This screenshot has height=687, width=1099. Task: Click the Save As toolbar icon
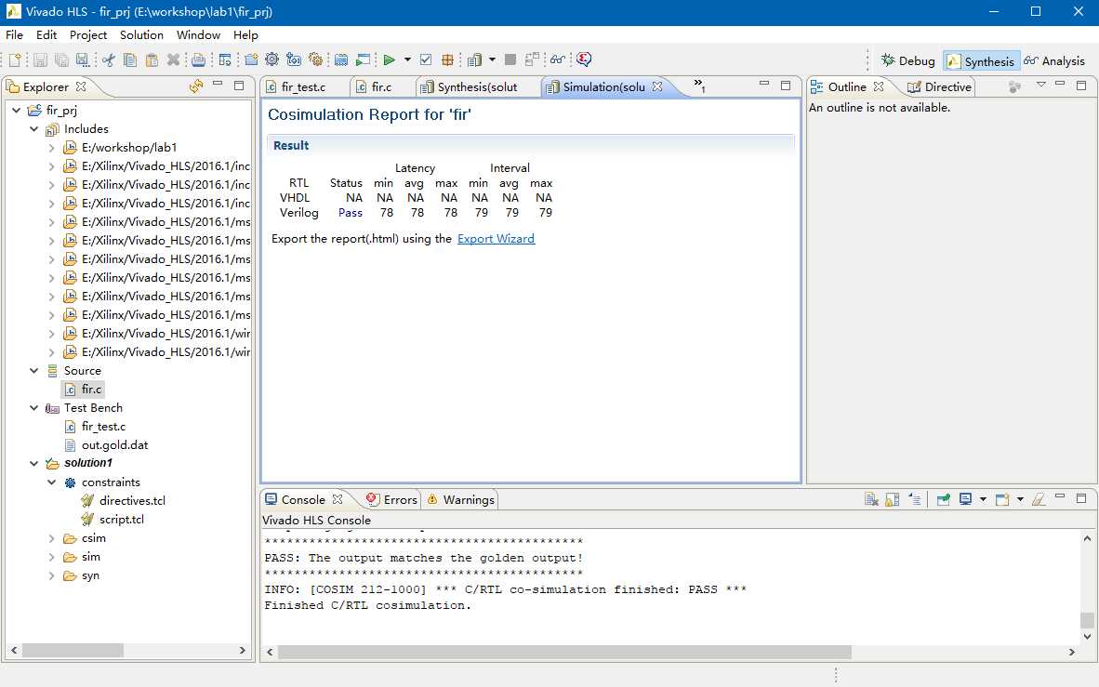point(83,59)
